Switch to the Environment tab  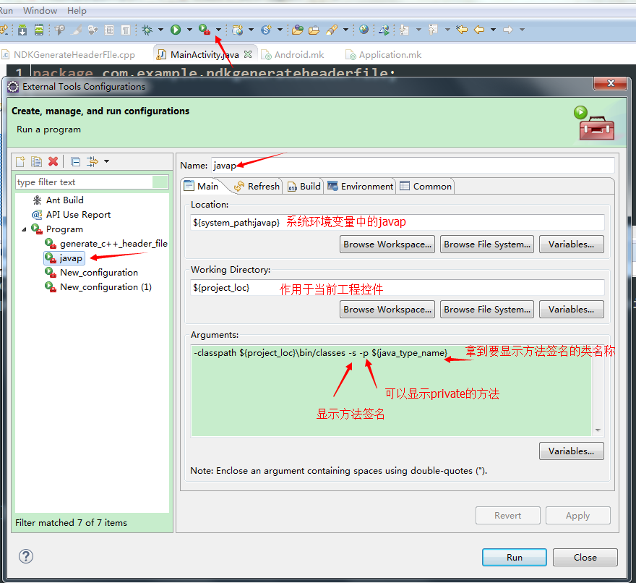click(x=360, y=187)
